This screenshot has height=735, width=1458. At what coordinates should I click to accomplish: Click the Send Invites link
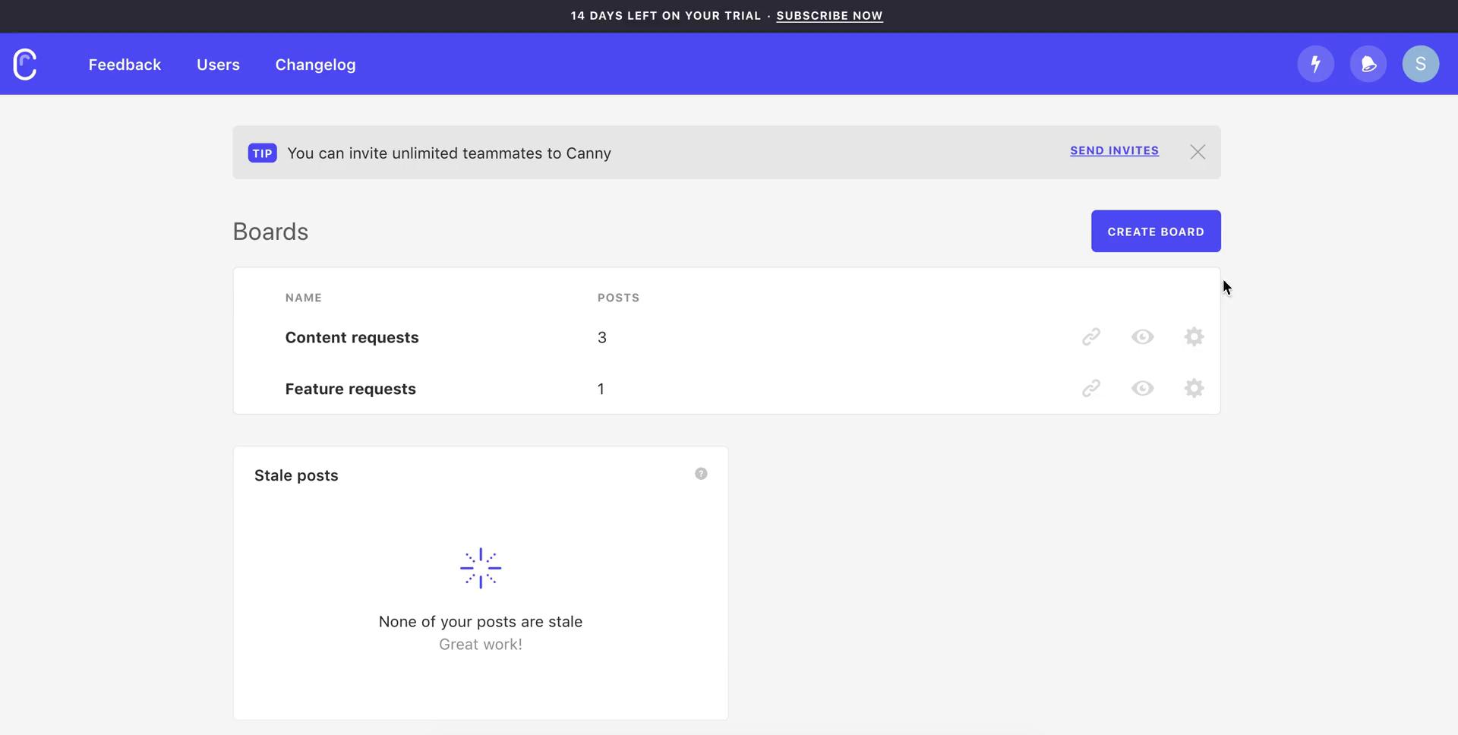coord(1114,151)
